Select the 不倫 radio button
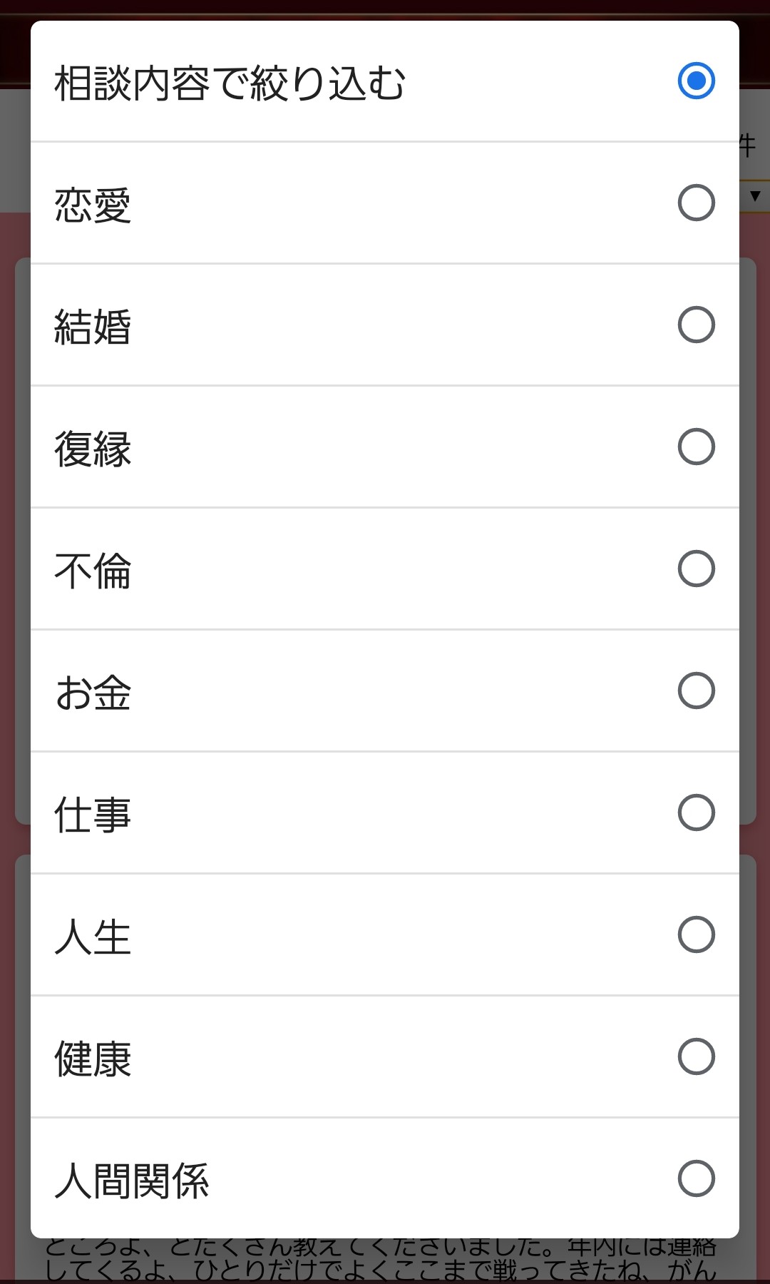The image size is (770, 1284). [696, 569]
